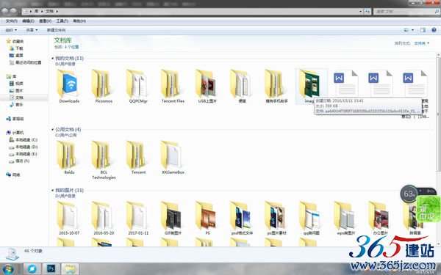Click the 新建文件夹 button

(x=57, y=30)
